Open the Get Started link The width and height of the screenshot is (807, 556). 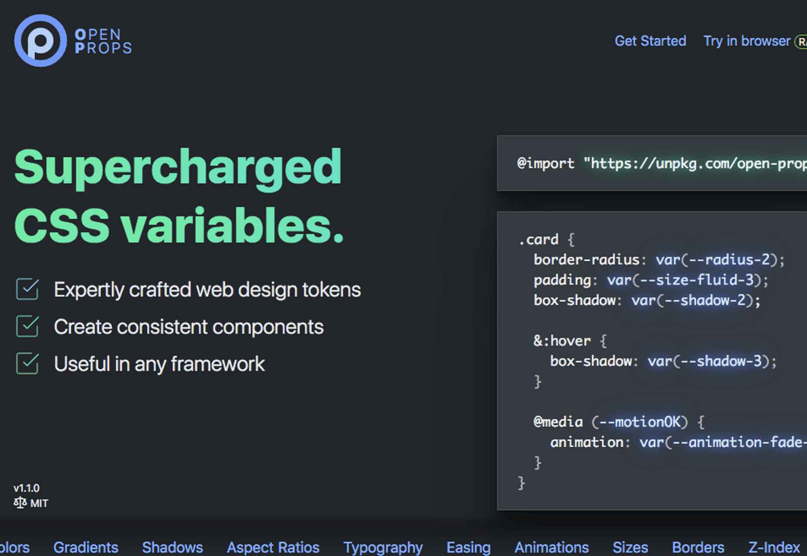pos(650,41)
